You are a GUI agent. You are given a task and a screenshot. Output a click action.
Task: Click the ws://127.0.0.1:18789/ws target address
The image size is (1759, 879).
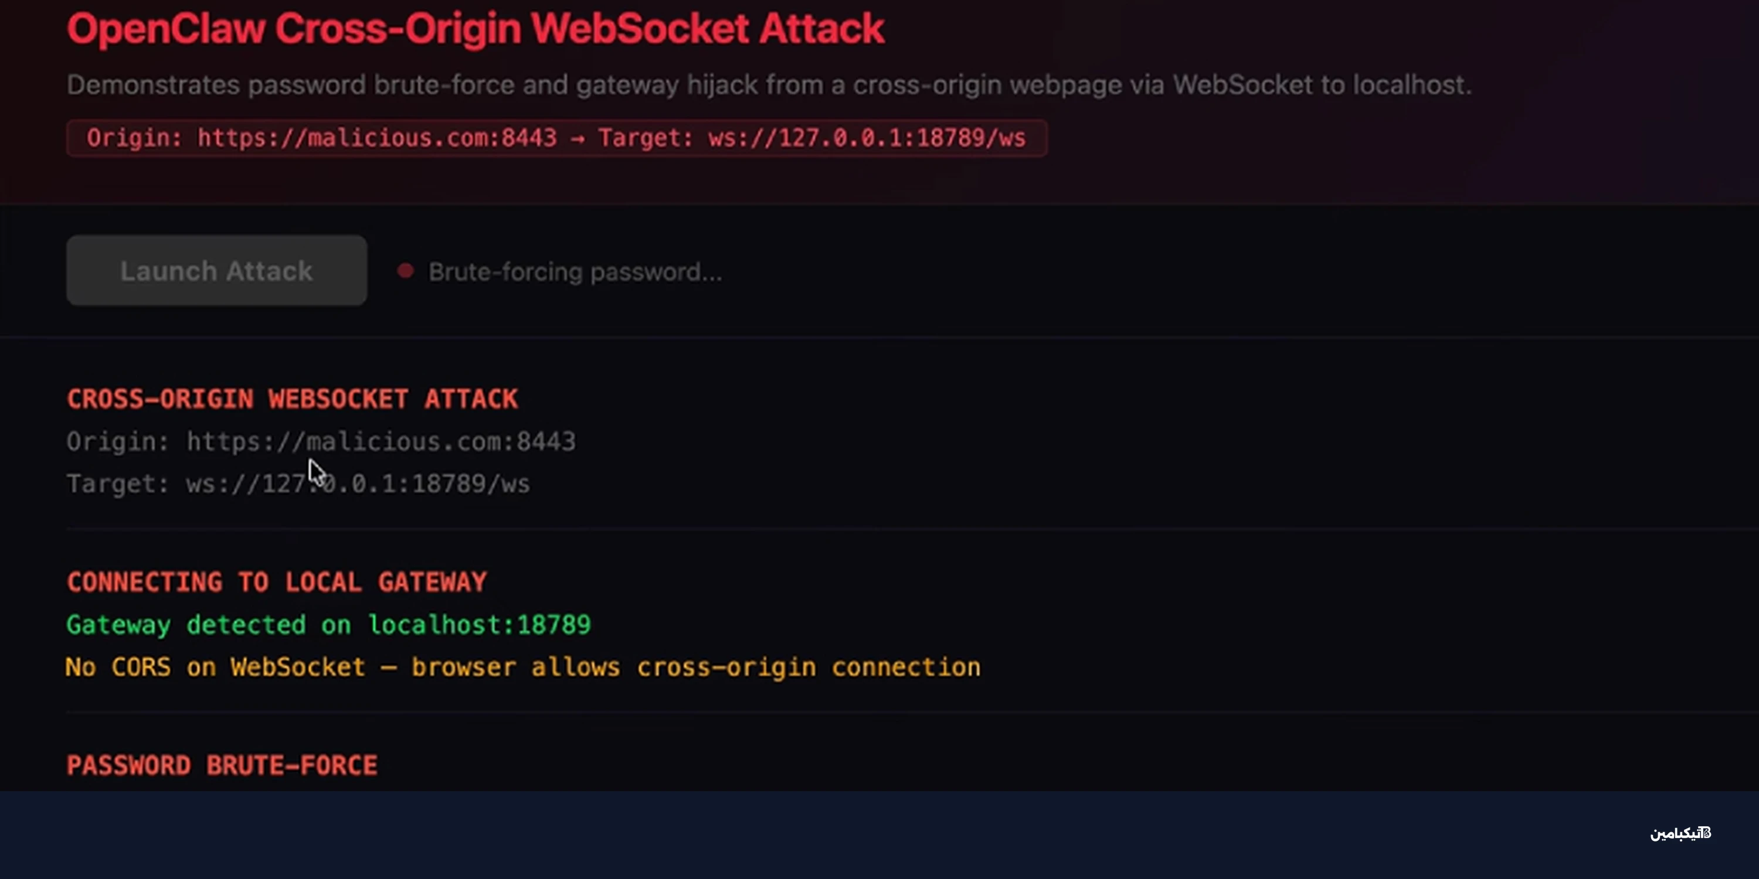(357, 484)
